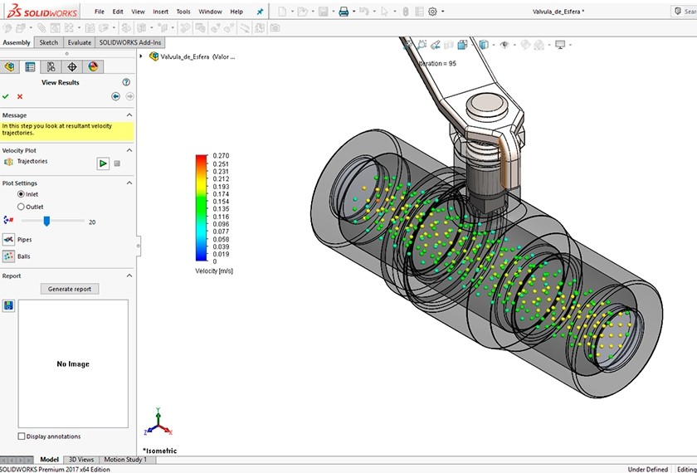Screen dimensions: 697x473
Task: Switch to the Evaluate tab
Action: (80, 42)
